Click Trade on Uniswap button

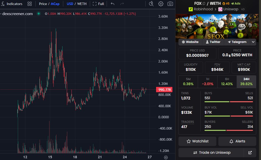[x=211, y=153]
